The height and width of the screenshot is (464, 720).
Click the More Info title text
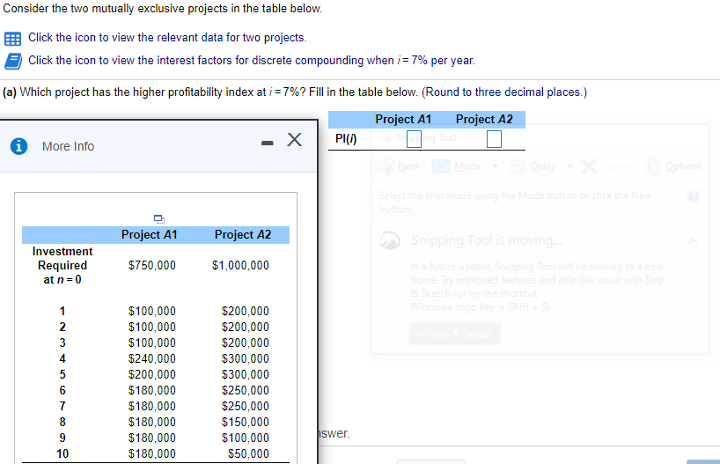(x=68, y=146)
